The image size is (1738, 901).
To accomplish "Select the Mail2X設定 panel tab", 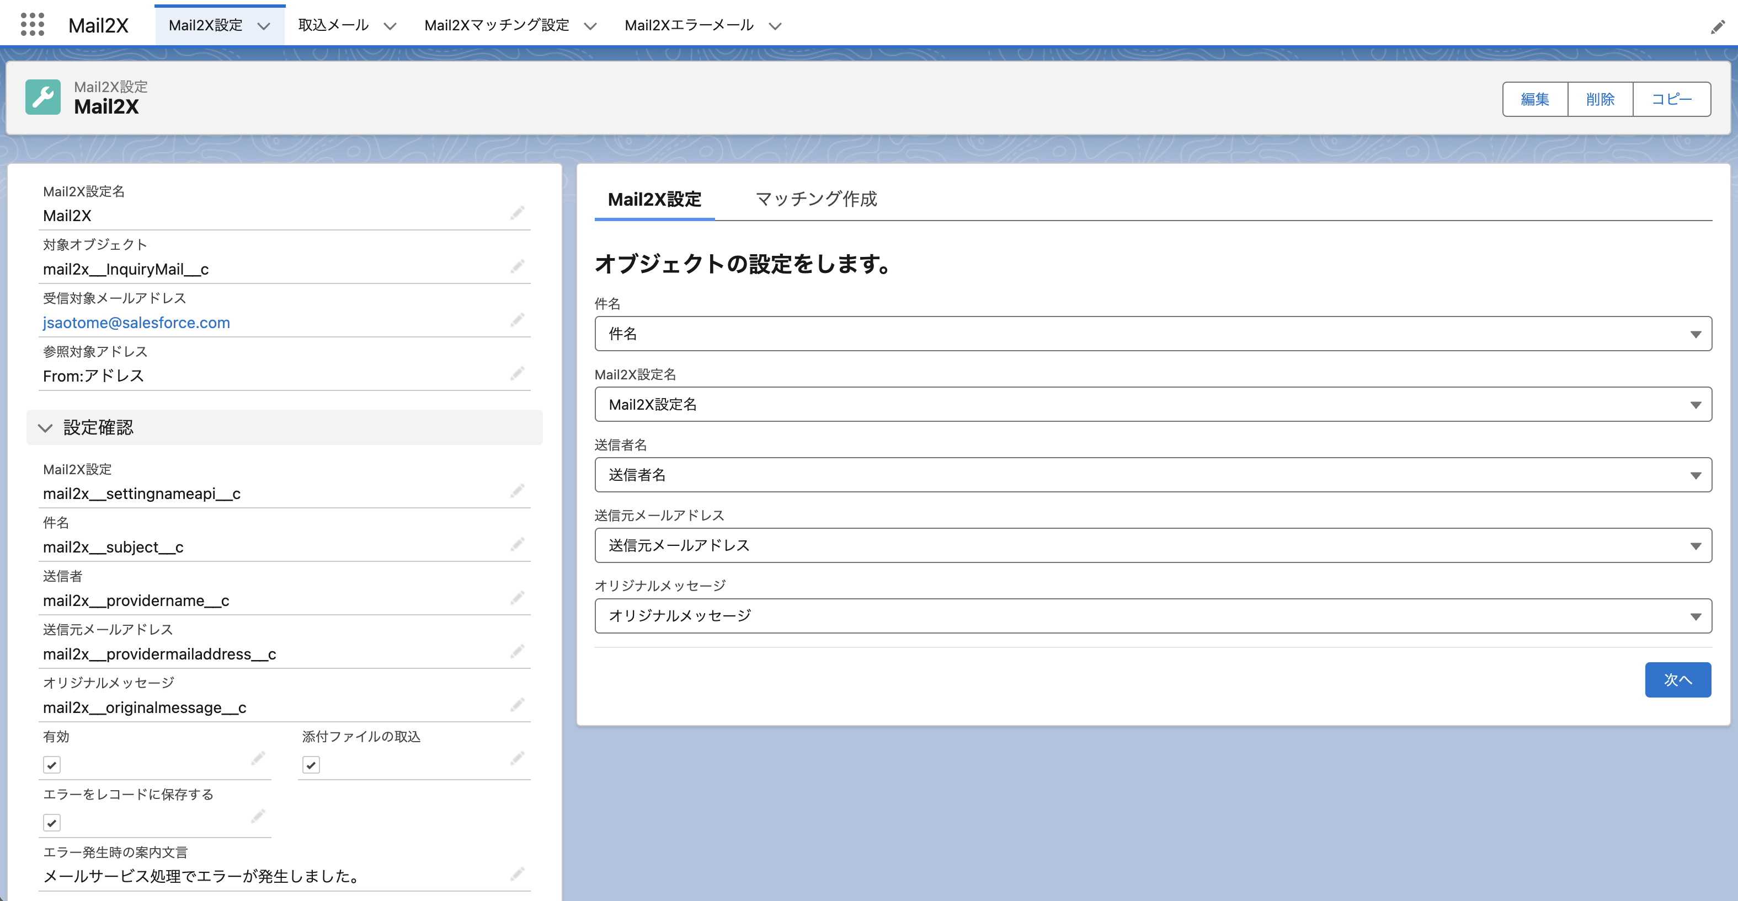I will click(x=654, y=200).
